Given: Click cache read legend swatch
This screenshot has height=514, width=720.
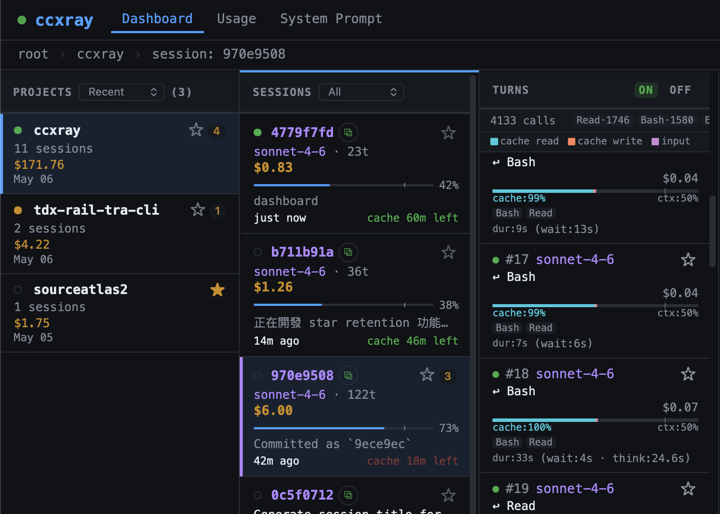Looking at the screenshot, I should (494, 141).
